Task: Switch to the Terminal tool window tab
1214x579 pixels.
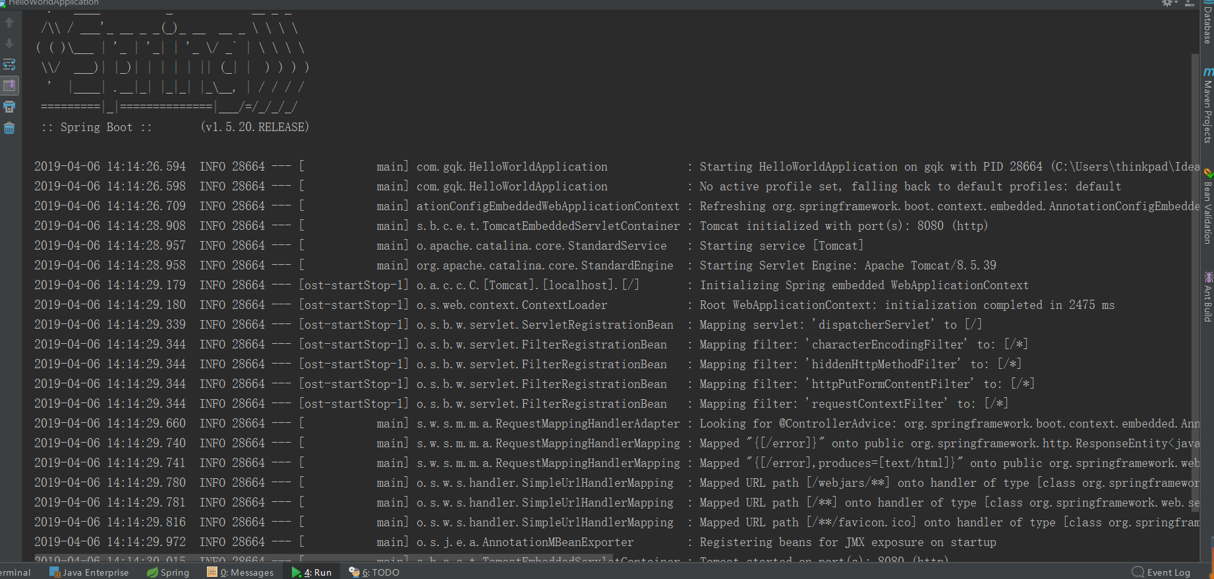Action: 15,572
